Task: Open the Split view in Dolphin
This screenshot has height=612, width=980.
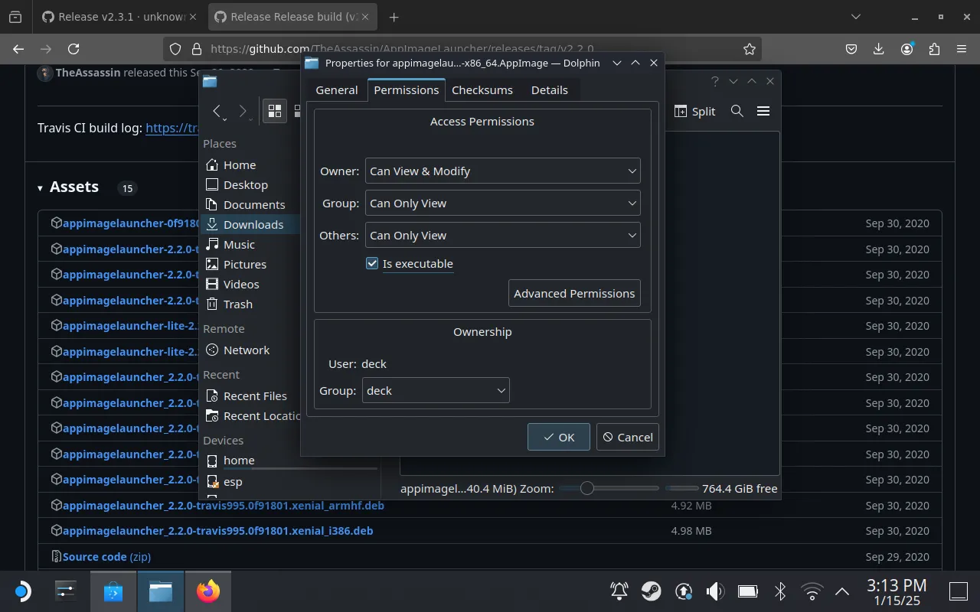Action: point(694,111)
